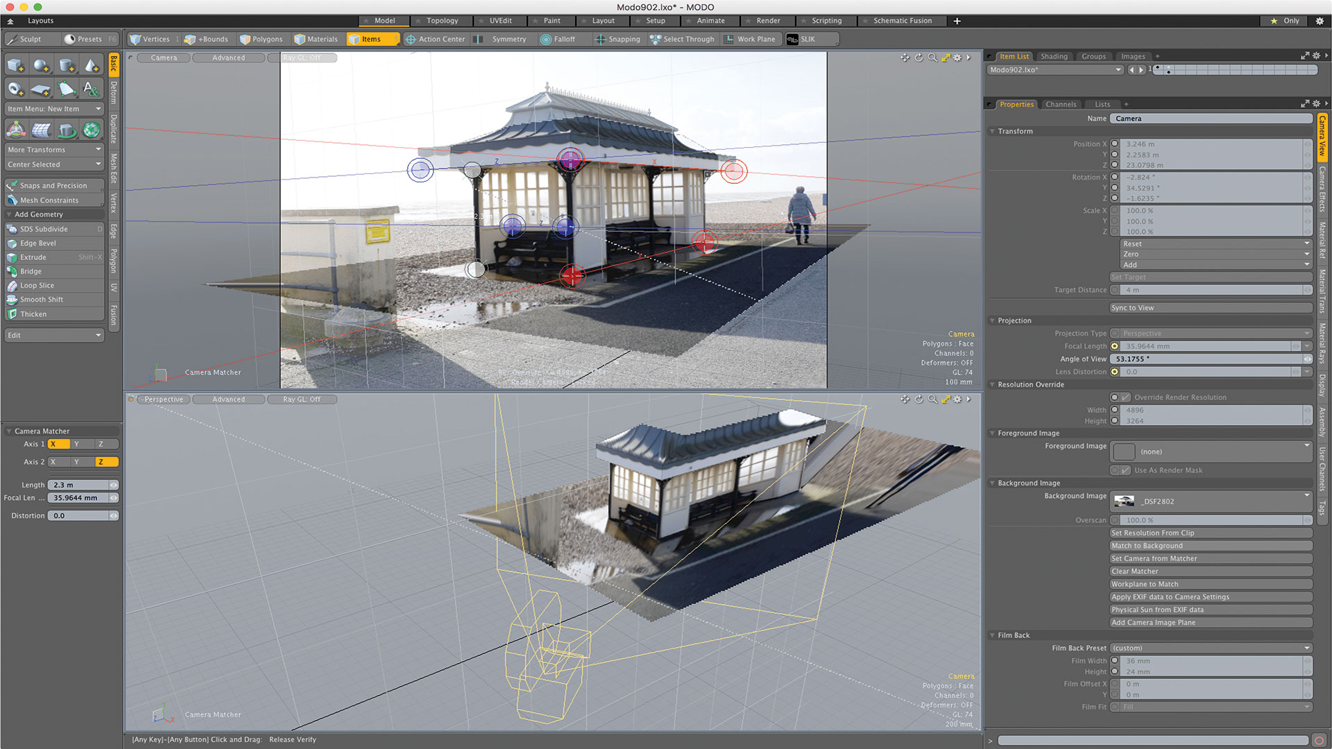Screen dimensions: 1332x749
Task: Add a sphere primitive
Action: click(x=41, y=65)
